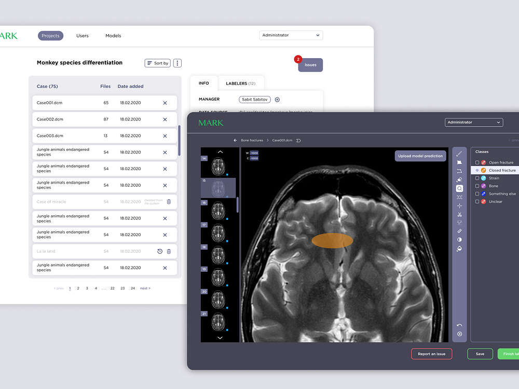Click the case list scrollbar
The image size is (519, 389).
(x=180, y=140)
